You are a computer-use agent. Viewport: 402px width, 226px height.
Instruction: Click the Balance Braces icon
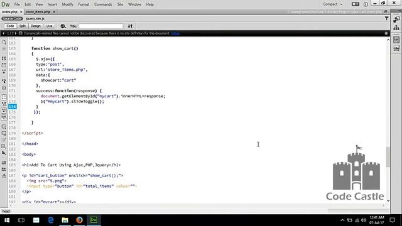(4, 88)
